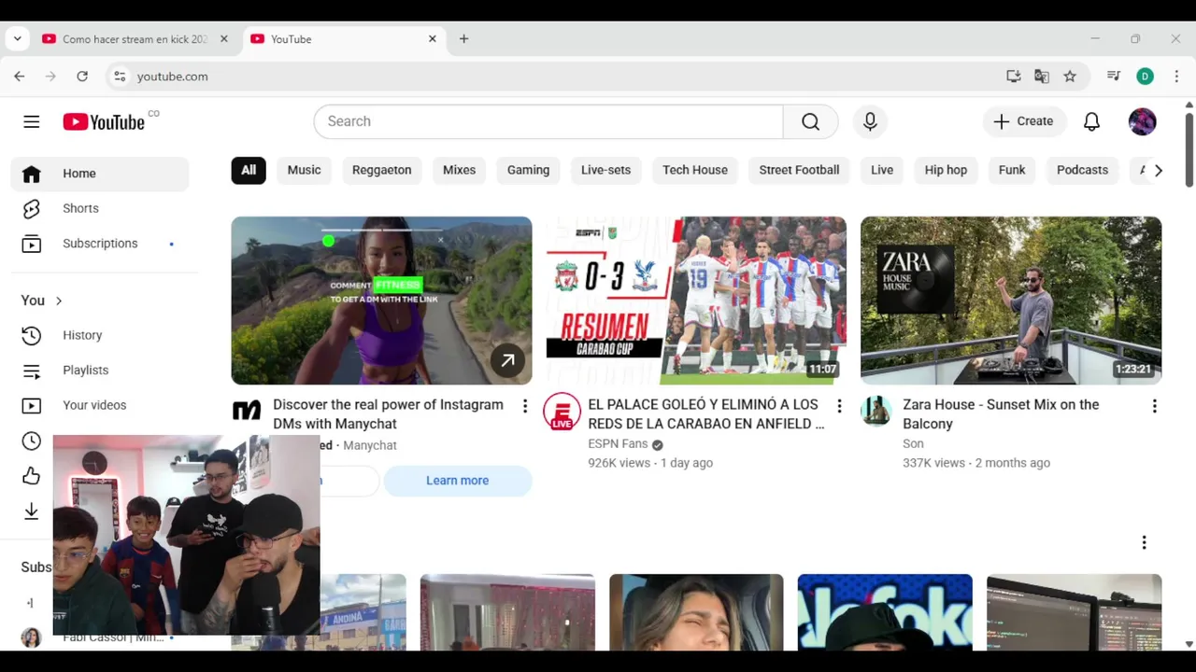This screenshot has height=672, width=1196.
Task: Select the Funk filter chip
Action: (x=1012, y=170)
